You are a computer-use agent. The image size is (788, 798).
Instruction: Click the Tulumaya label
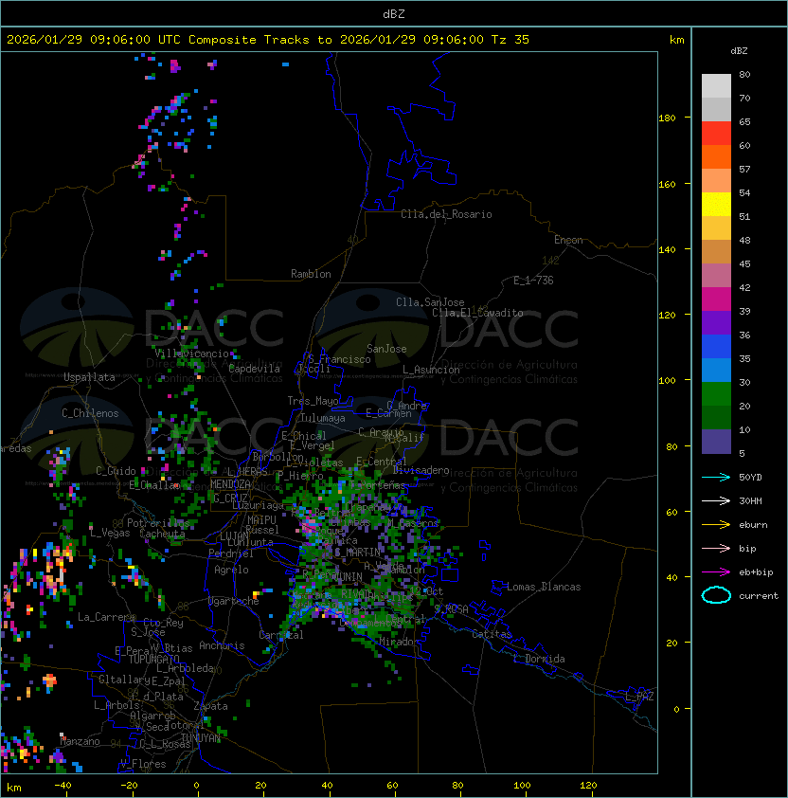(323, 418)
